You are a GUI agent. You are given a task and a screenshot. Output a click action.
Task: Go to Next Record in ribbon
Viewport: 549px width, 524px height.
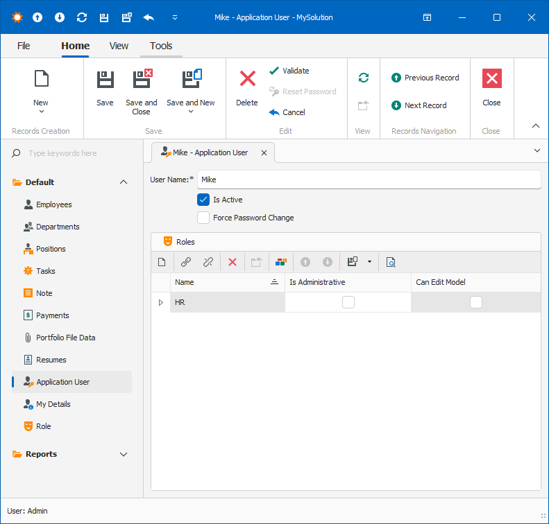(x=419, y=105)
